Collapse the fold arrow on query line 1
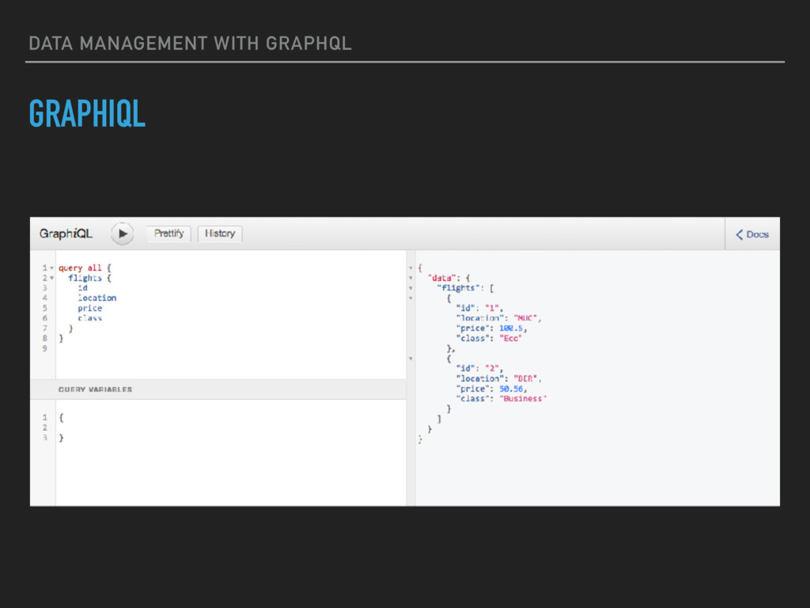Screen dimensions: 810x608 (51, 268)
